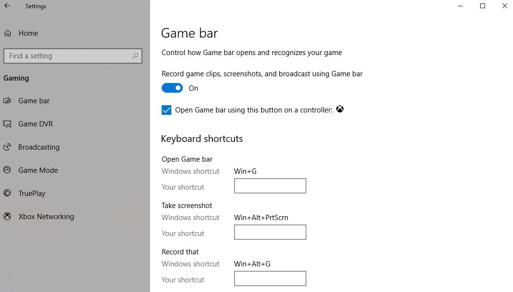513x292 pixels.
Task: Maximize the Settings window
Action: click(x=483, y=6)
